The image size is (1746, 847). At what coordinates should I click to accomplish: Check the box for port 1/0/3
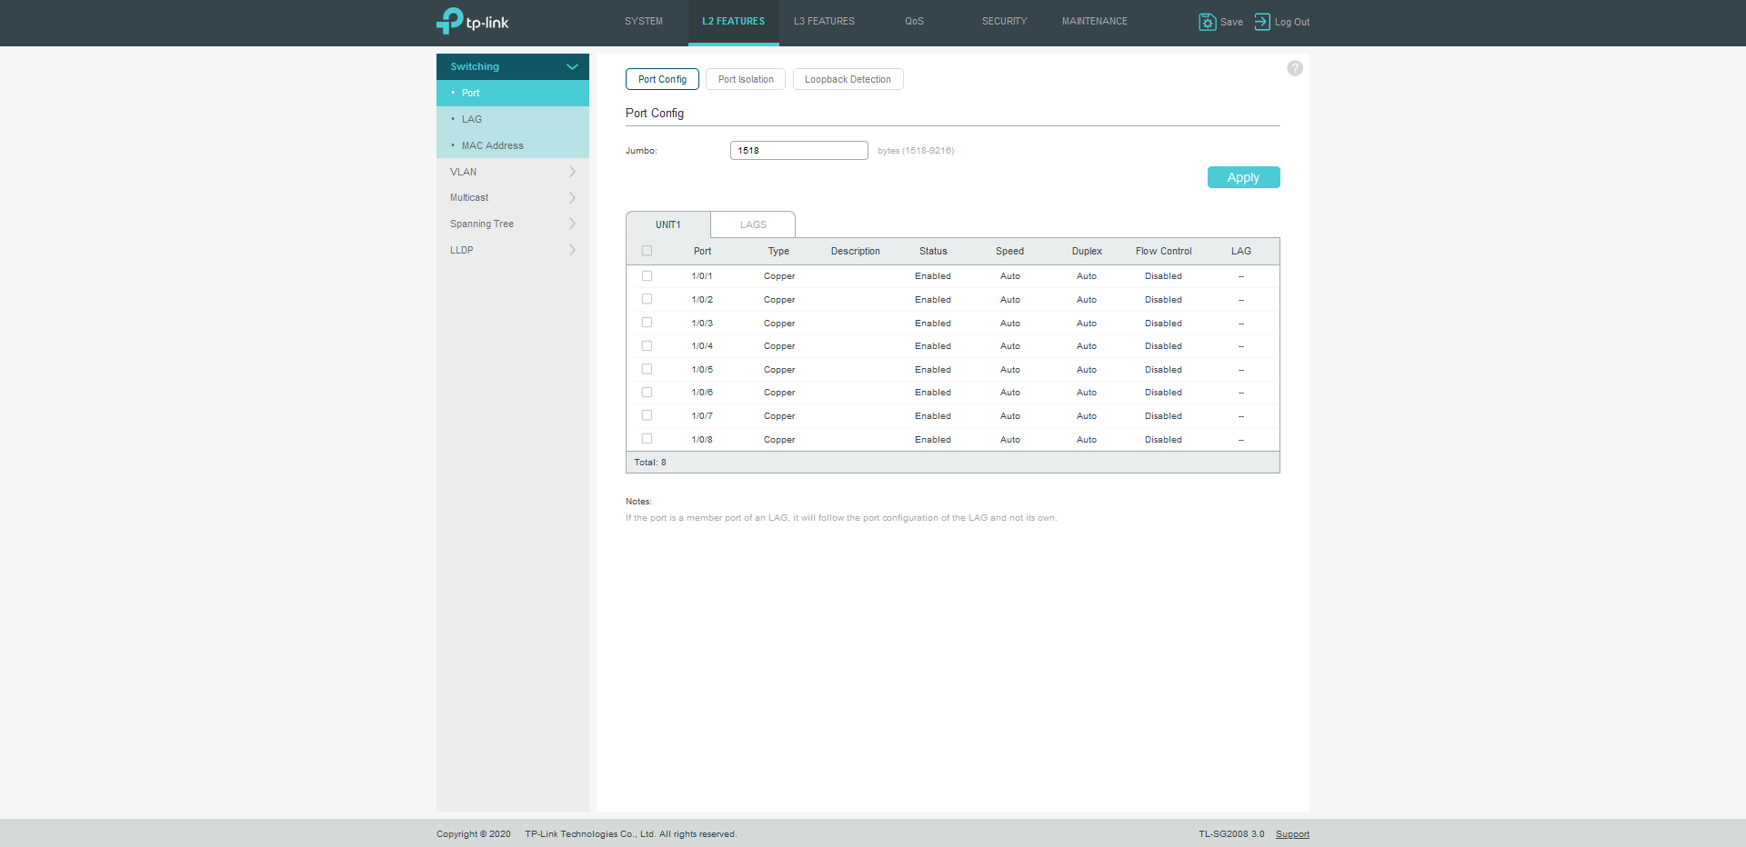click(x=647, y=323)
